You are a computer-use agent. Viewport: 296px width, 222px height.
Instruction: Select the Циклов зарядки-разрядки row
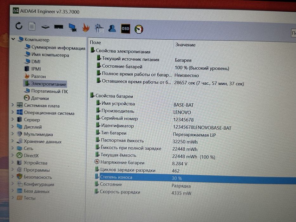click(x=137, y=170)
